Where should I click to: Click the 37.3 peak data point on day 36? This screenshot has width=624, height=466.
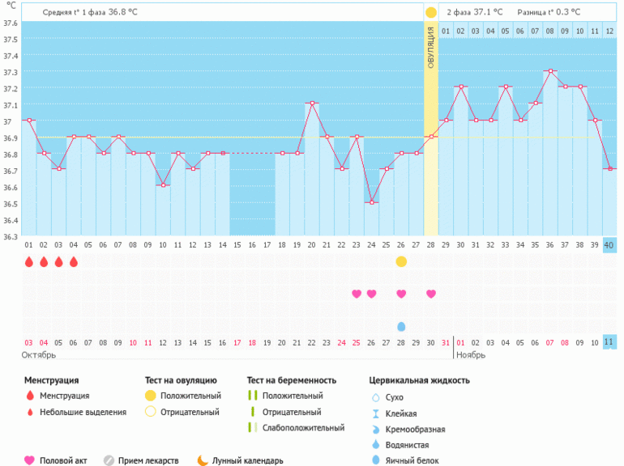pyautogui.click(x=550, y=71)
